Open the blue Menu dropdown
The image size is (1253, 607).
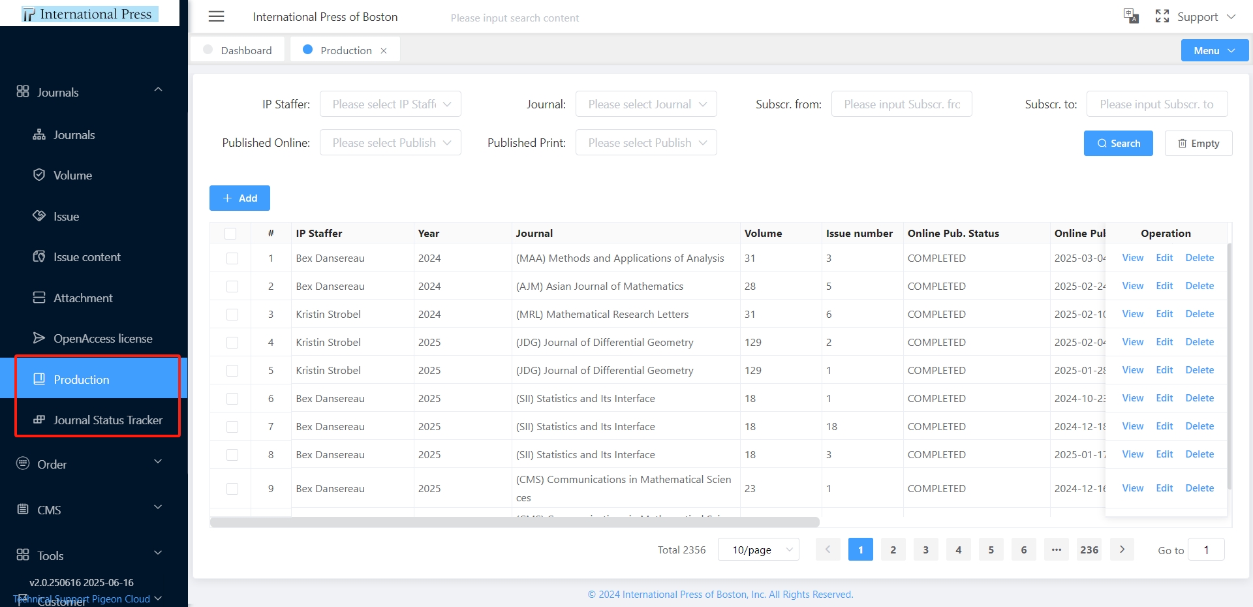click(1214, 50)
